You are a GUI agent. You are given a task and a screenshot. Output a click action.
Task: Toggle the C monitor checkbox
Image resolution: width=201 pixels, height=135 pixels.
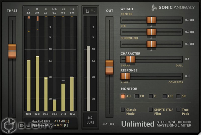pyautogui.click(x=151, y=96)
